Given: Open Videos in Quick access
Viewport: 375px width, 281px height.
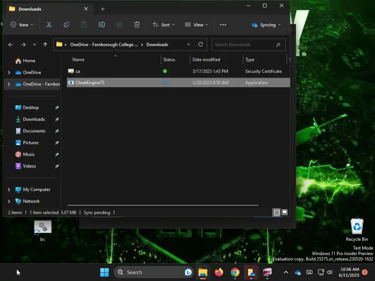Looking at the screenshot, I should pos(26,166).
